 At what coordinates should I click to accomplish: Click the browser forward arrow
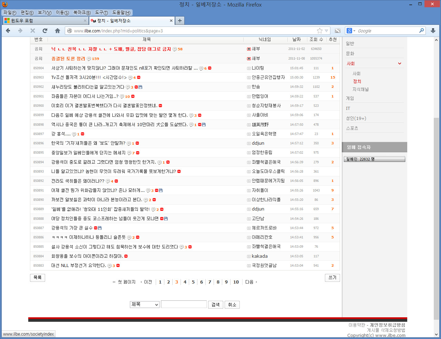pyautogui.click(x=20, y=31)
